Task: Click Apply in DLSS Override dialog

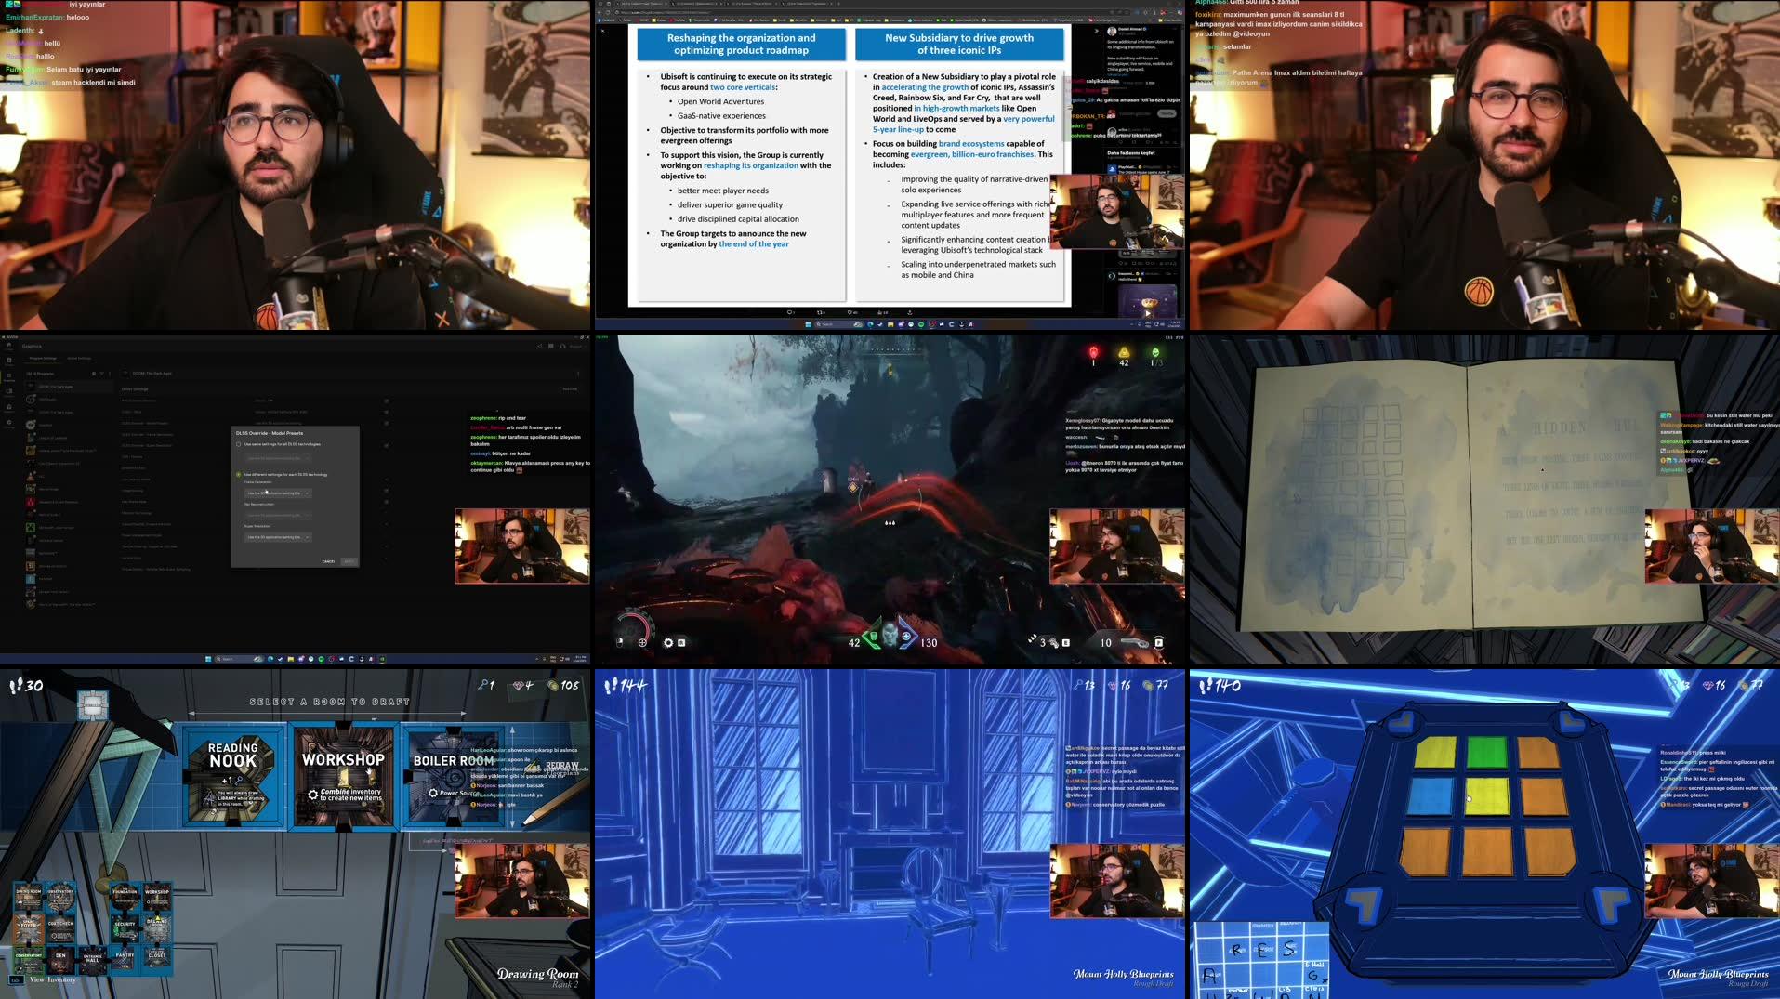Action: (x=349, y=561)
